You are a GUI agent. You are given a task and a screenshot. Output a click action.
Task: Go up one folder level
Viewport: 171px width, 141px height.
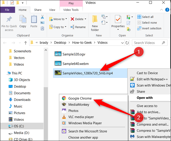pos(26,43)
